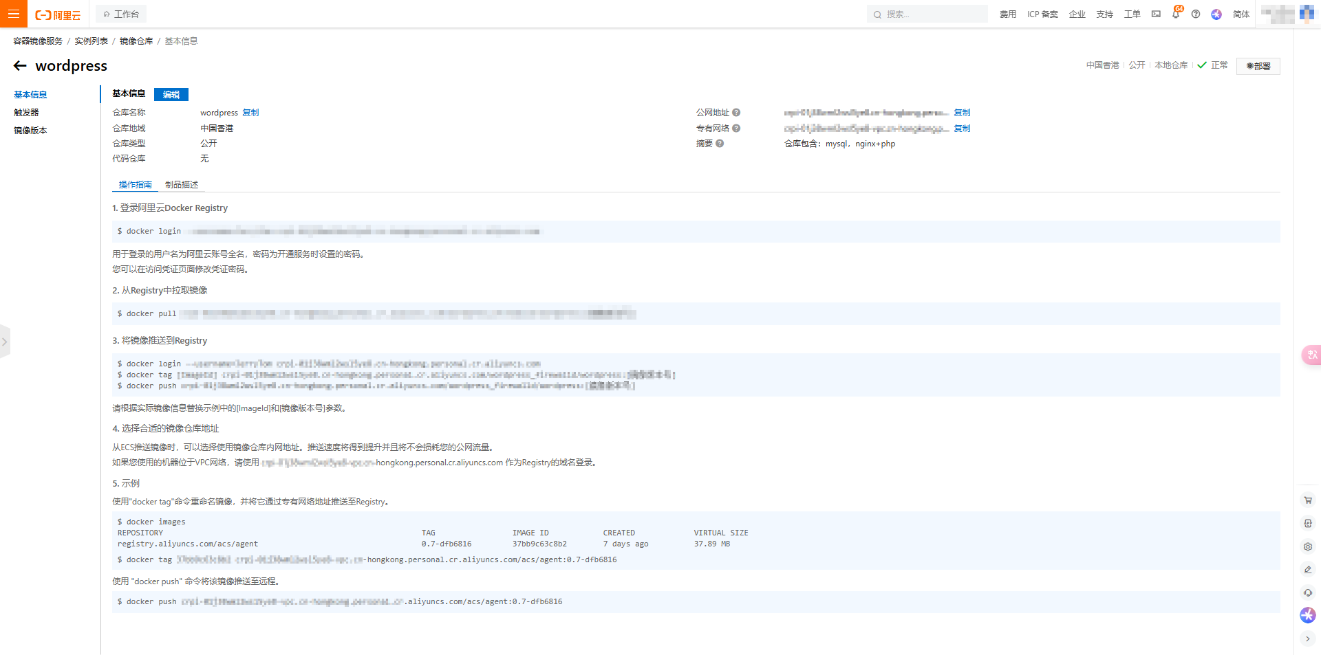Click the registry.aliyuncs.com/acs/agent repository entry
The image size is (1321, 655).
tap(188, 544)
